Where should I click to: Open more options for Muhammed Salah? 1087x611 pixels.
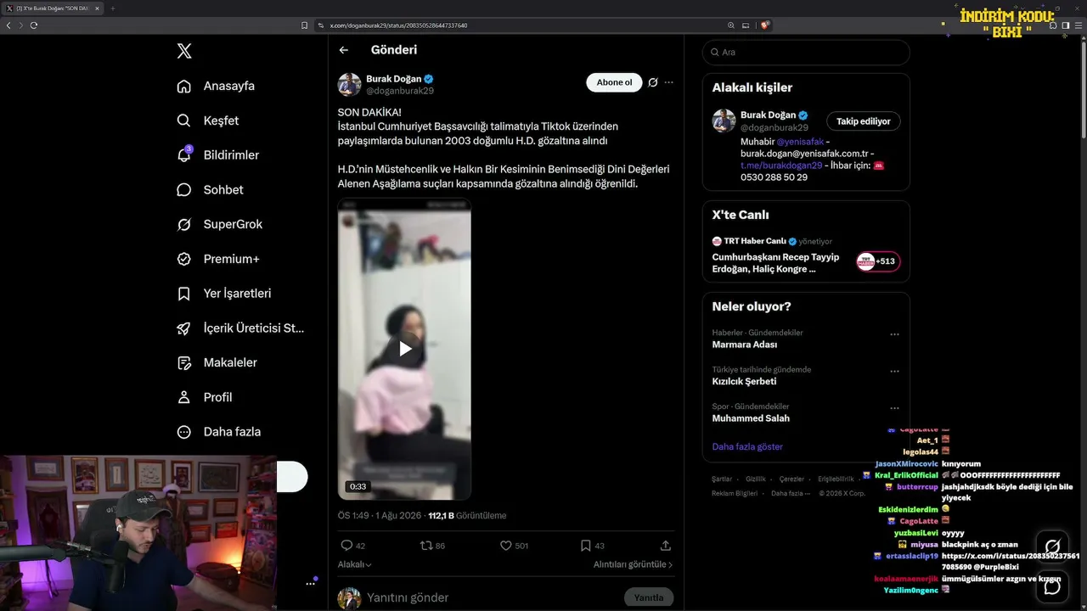click(x=894, y=408)
